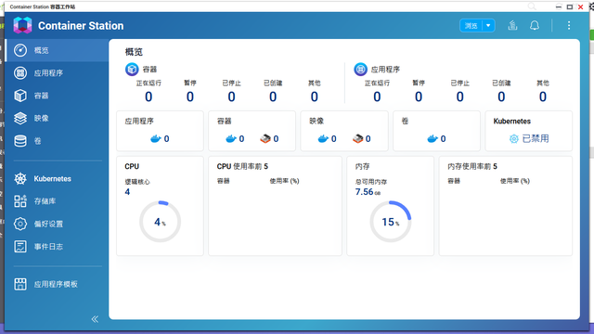The height and width of the screenshot is (334, 594).
Task: Open the 概览 overview sidebar item
Action: 57,50
